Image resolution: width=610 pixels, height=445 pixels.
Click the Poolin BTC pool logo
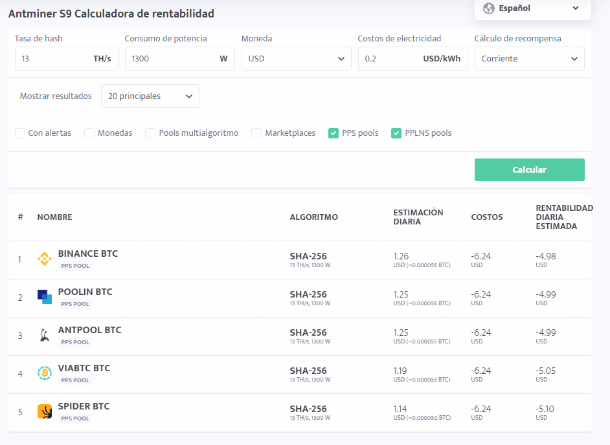44,297
